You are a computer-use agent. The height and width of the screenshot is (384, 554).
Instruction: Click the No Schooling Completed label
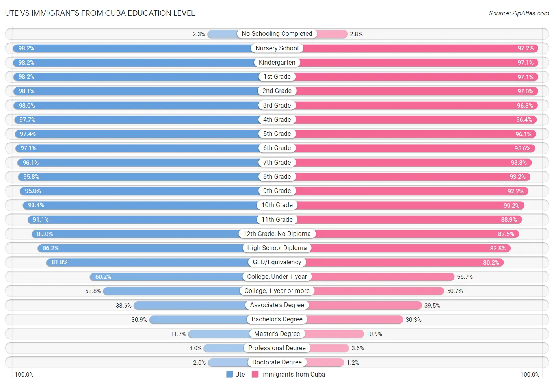click(x=277, y=34)
